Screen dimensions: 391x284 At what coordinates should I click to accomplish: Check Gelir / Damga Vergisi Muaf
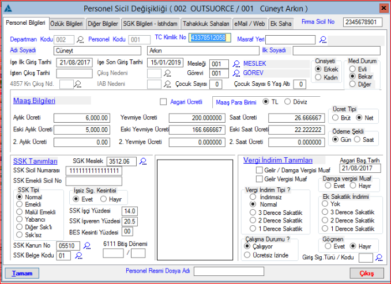point(260,170)
